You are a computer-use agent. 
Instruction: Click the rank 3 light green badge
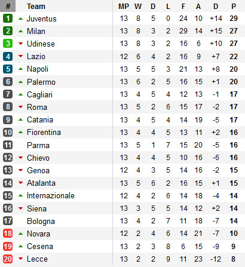click(8, 44)
